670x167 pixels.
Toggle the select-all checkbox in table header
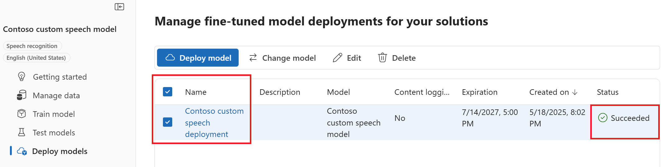coord(168,92)
